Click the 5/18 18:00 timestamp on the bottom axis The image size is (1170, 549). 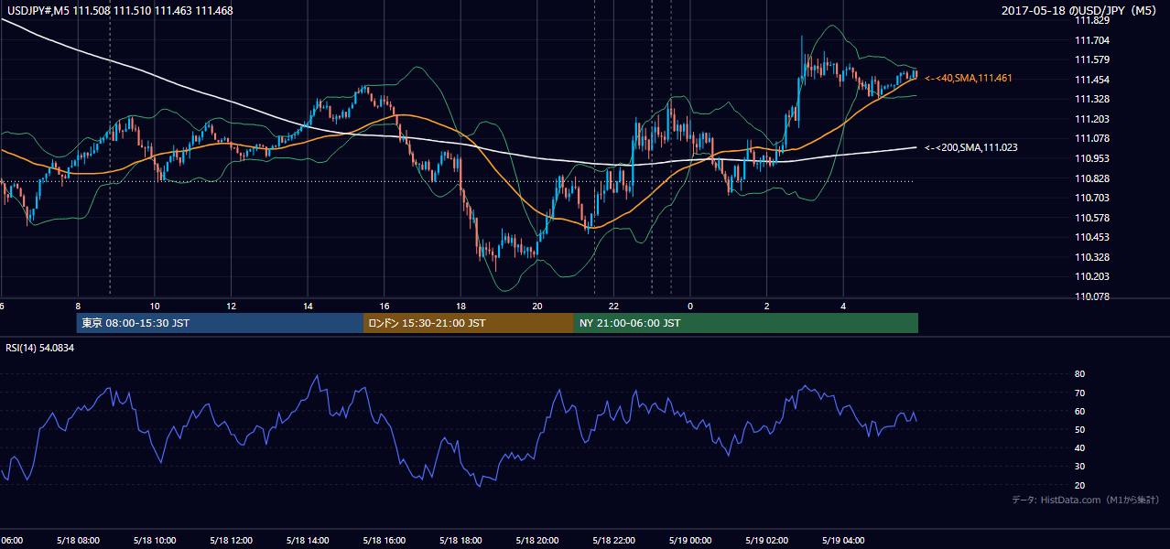click(x=460, y=540)
